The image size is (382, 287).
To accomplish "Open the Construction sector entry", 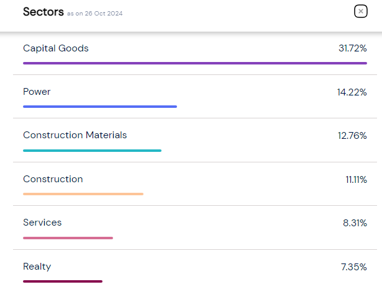I will (x=53, y=179).
